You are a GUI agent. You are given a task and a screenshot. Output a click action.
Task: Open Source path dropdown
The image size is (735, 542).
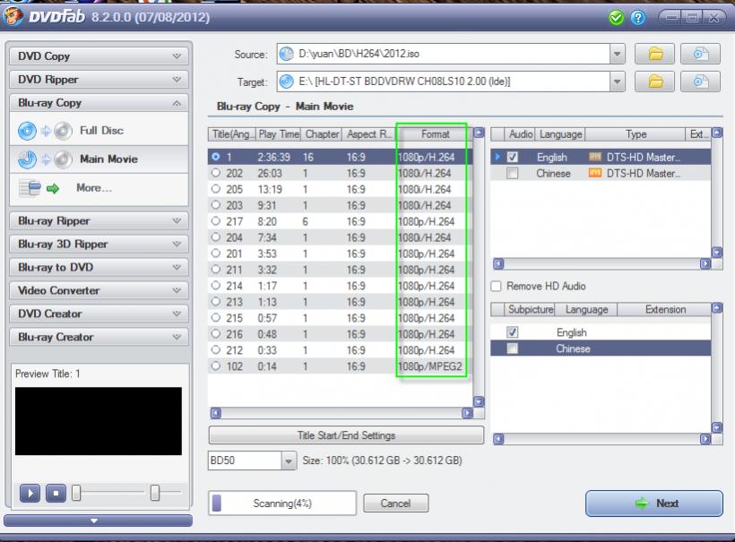(618, 54)
